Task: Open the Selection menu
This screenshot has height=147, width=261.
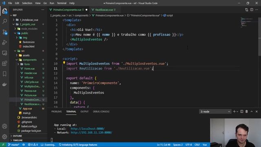Action: [x=27, y=3]
